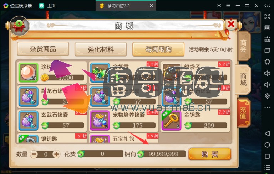The width and height of the screenshot is (274, 174).
Task: Increase quantity with the plus button
Action: (56, 154)
